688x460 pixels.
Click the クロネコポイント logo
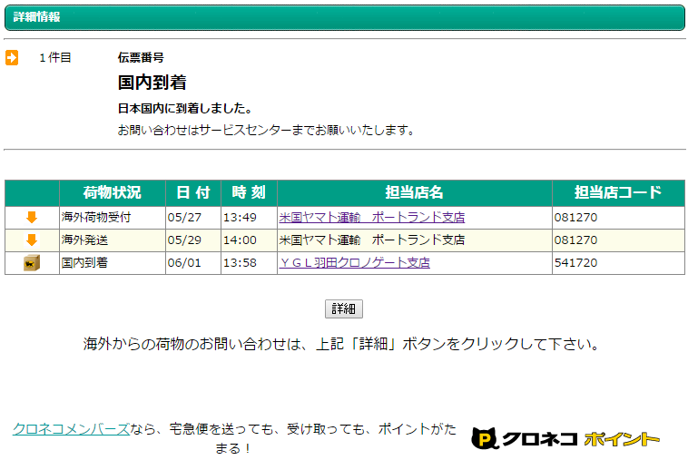565,439
